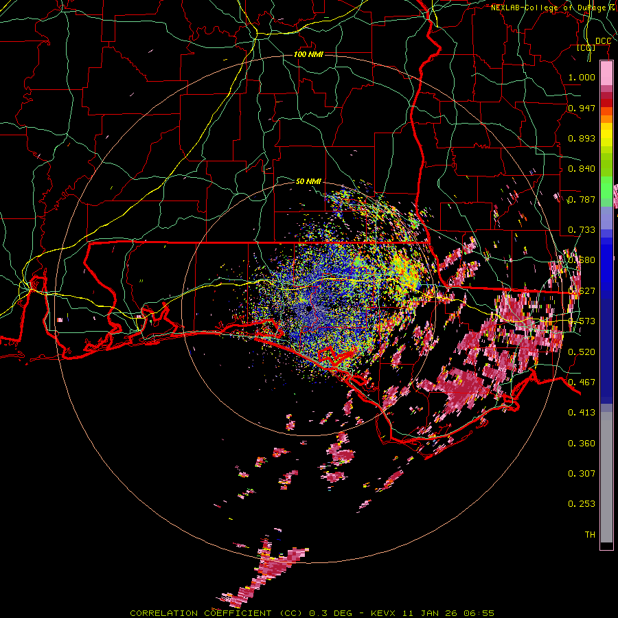Click the 0.520 legend value
Image resolution: width=618 pixels, height=618 pixels.
point(582,352)
